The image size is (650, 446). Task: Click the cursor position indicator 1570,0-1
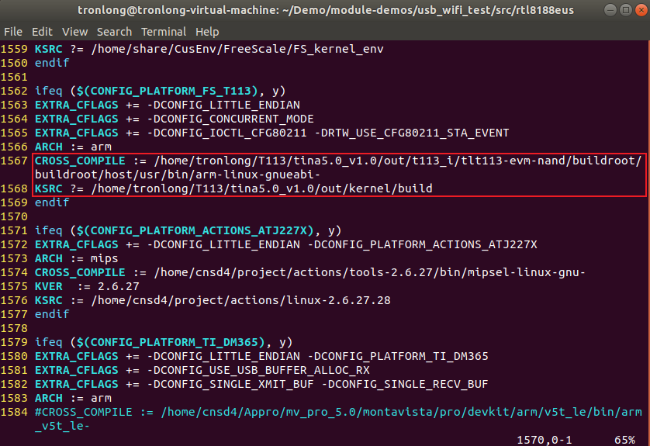(544, 440)
